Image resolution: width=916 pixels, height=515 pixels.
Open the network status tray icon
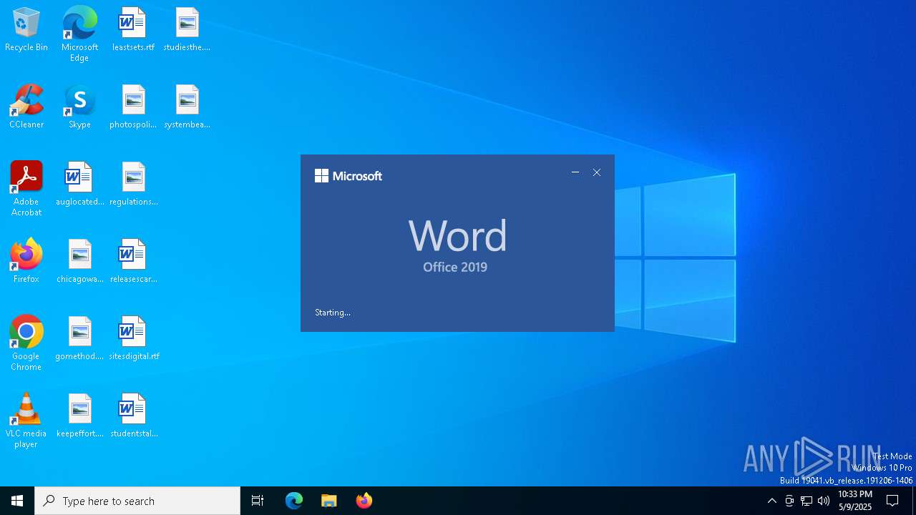807,501
